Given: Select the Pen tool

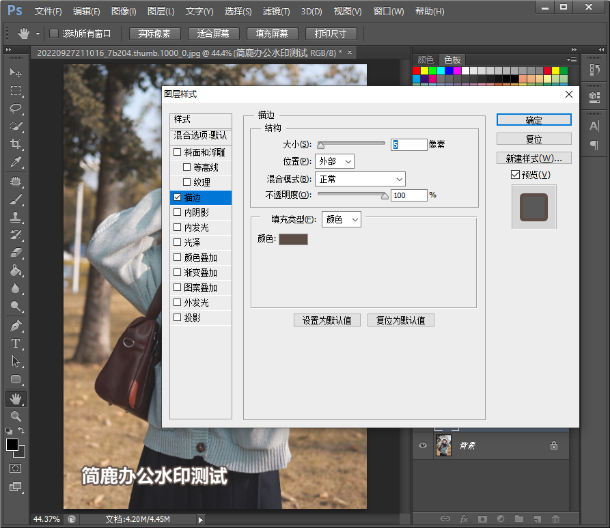Looking at the screenshot, I should tap(15, 326).
